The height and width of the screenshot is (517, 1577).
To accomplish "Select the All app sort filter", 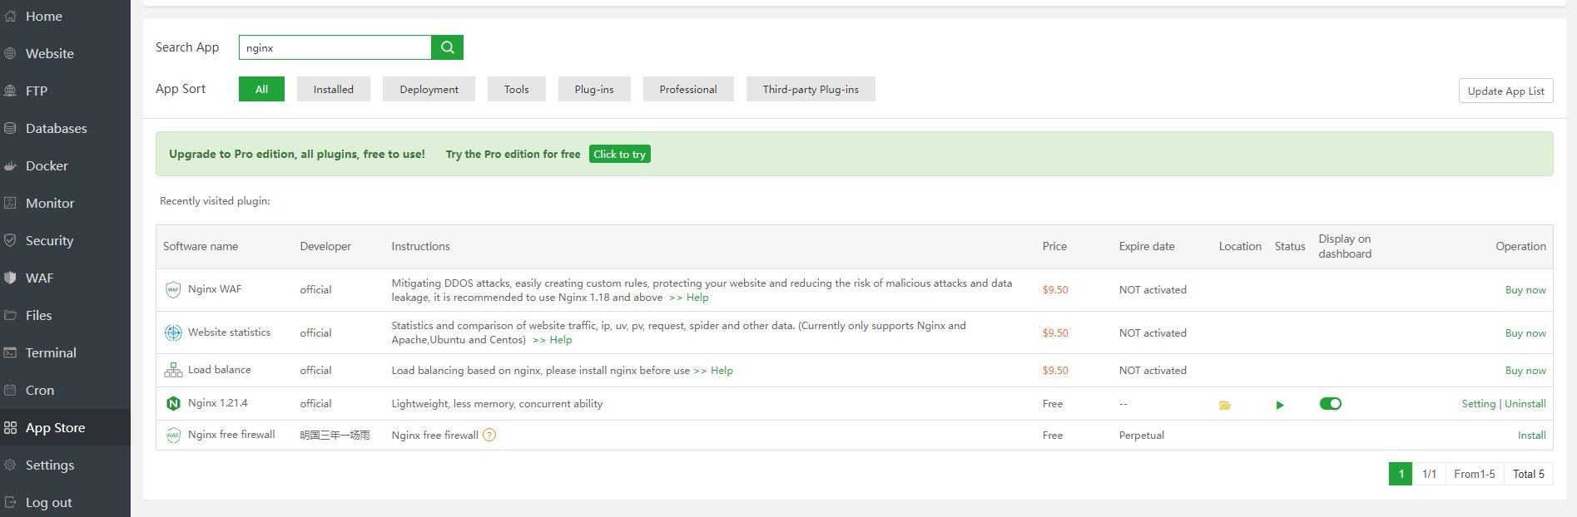I will pyautogui.click(x=261, y=89).
